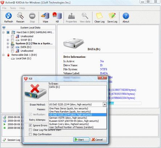Select Russian GOST p50739-95 option

tap(78, 121)
